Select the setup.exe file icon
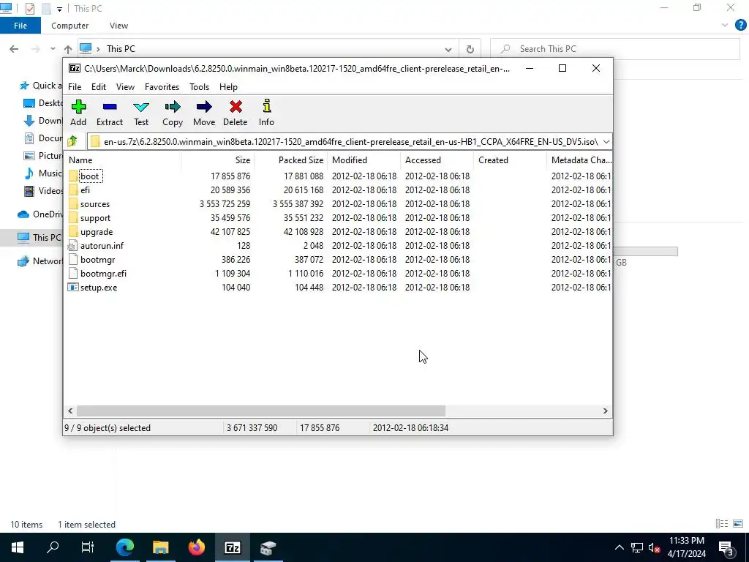The height and width of the screenshot is (562, 749). (73, 287)
